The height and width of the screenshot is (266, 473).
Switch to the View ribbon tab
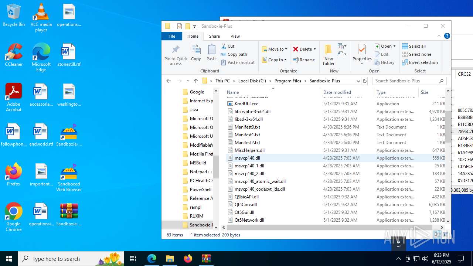pos(235,36)
